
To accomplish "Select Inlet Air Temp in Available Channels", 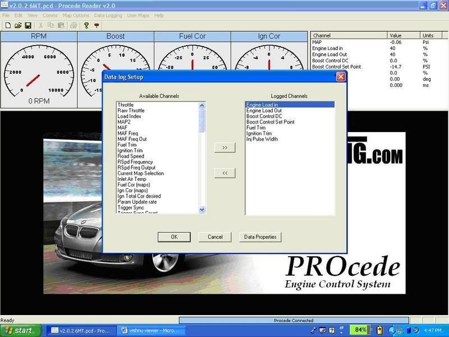I will [x=131, y=179].
